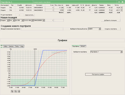This screenshot has height=95, width=125.
Task: Click the IV value 51,80
Action: [x=82, y=8]
